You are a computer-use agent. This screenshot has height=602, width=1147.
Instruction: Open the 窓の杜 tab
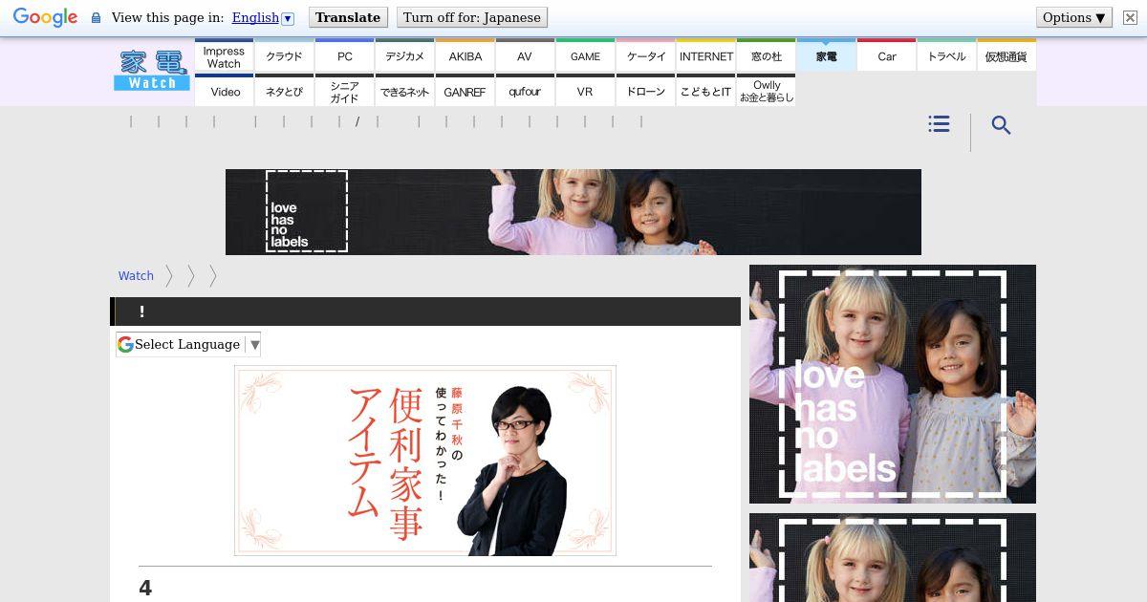pos(766,56)
